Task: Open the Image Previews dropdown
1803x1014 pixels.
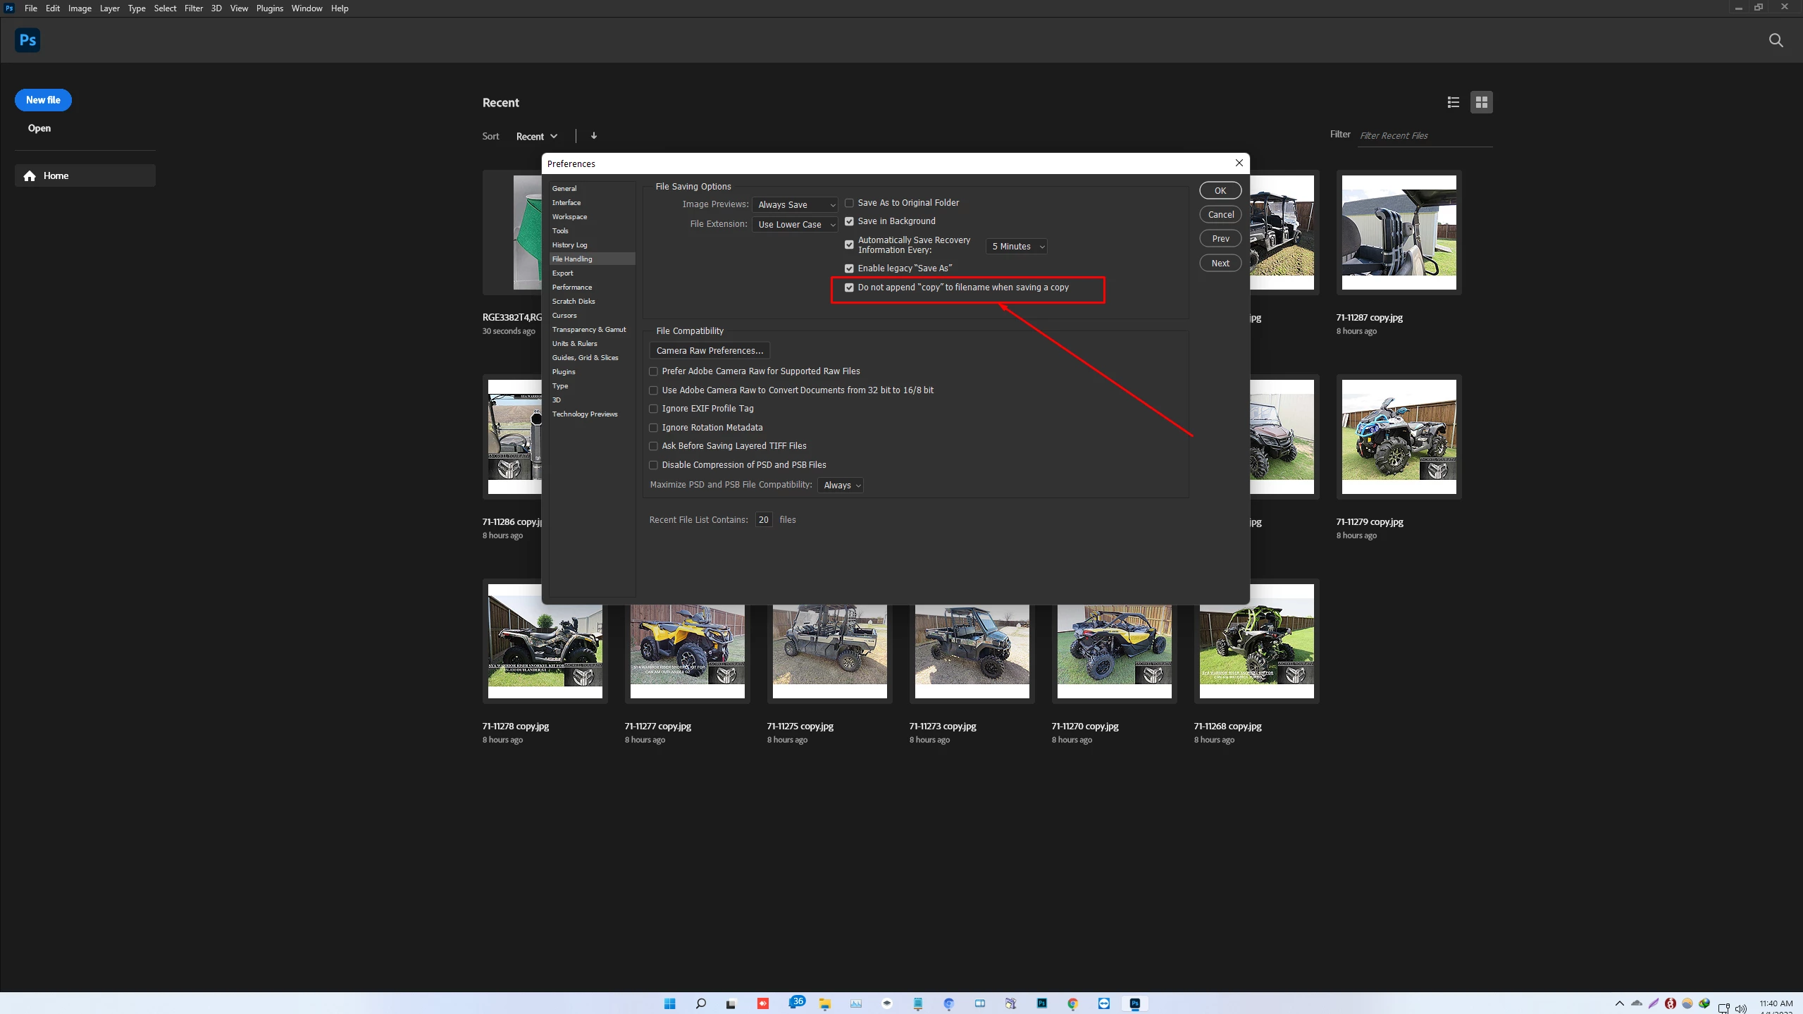Action: pos(795,205)
